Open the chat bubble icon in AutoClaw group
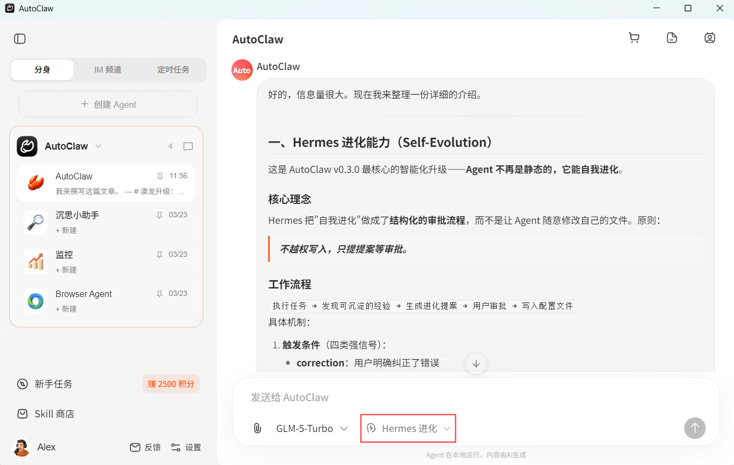 click(188, 146)
